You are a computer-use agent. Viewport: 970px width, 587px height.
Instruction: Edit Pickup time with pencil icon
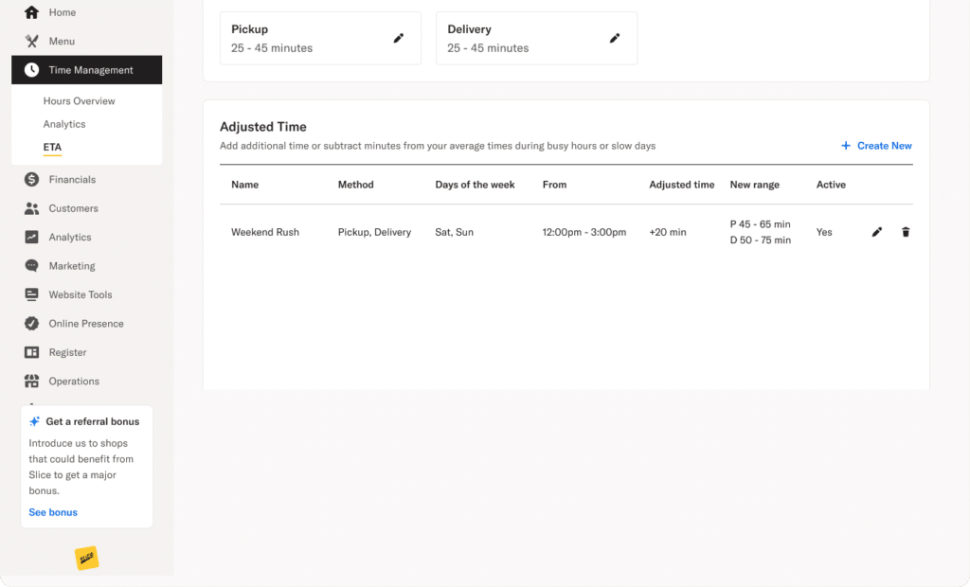[x=399, y=39]
